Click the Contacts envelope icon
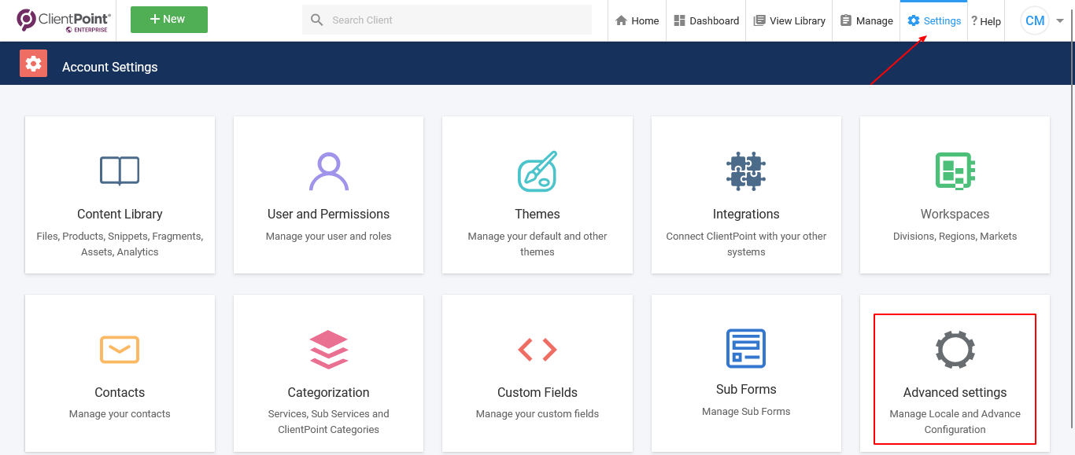This screenshot has height=455, width=1075. pos(120,349)
